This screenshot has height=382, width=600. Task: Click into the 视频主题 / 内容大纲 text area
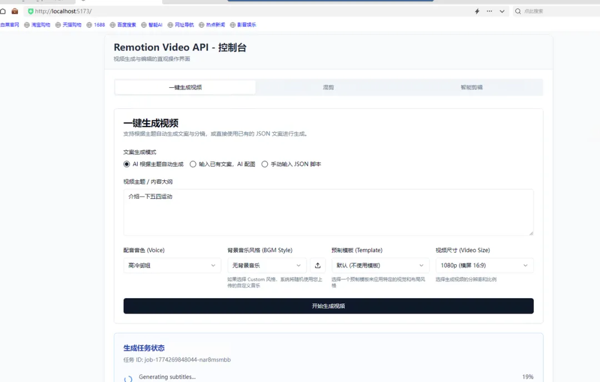point(328,212)
